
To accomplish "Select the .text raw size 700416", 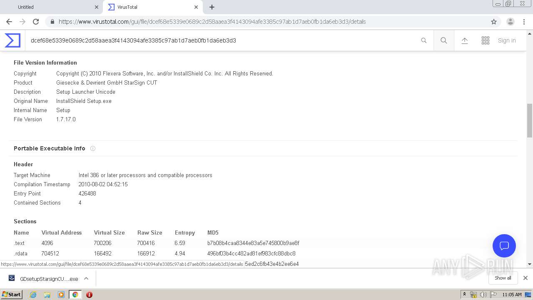I will (146, 243).
